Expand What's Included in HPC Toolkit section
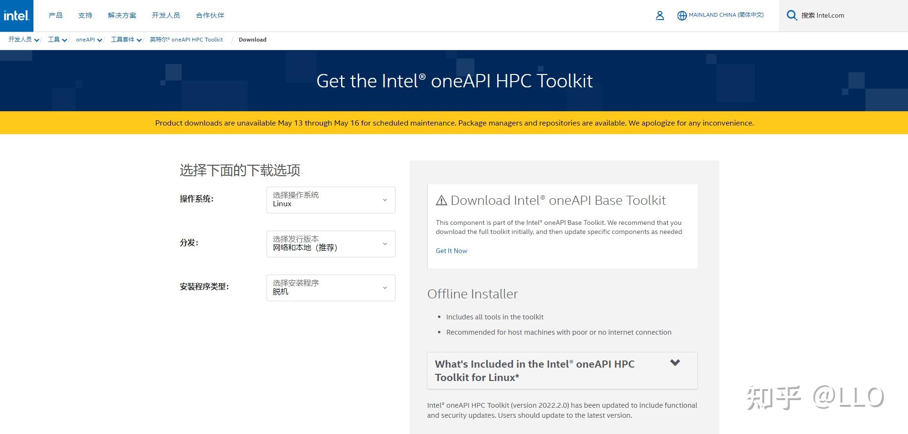This screenshot has height=434, width=908. pos(562,370)
